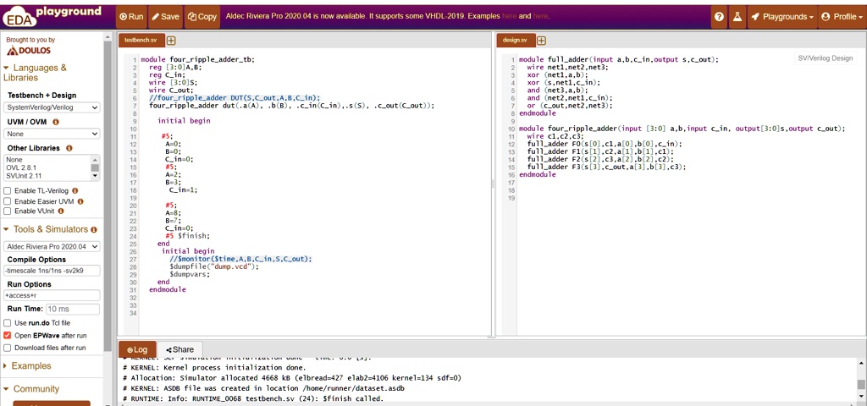The image size is (867, 406).
Task: Click info icon beside Other Libraries
Action: click(69, 148)
